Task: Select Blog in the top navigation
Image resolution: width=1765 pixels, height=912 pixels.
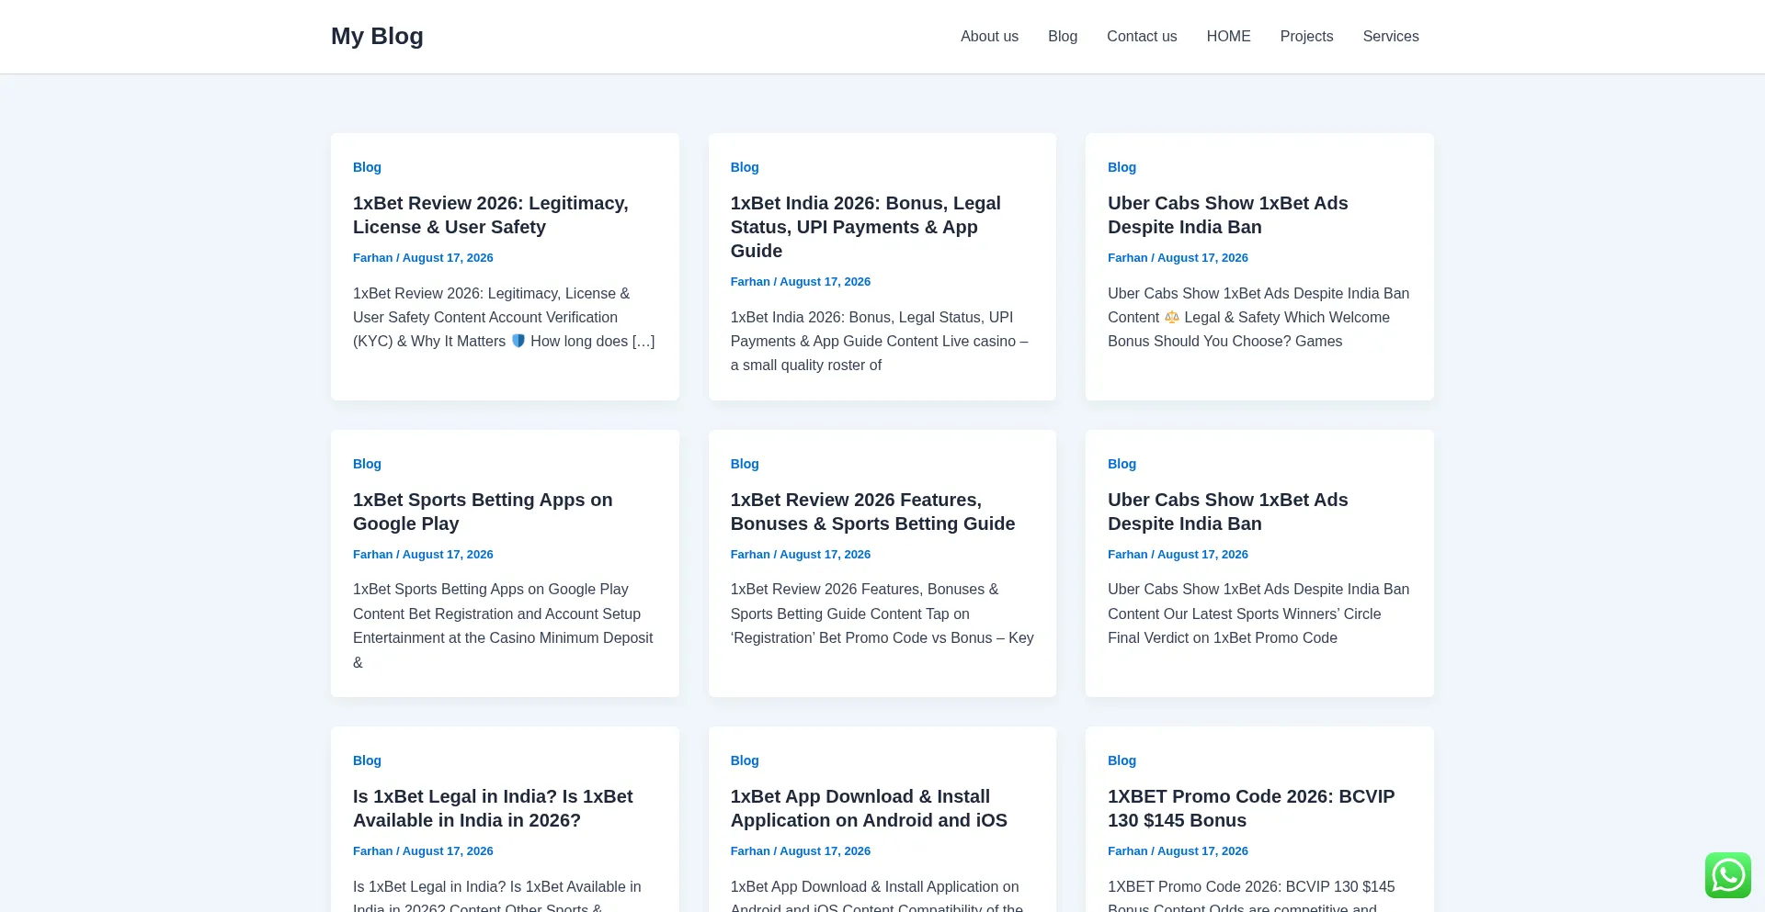Action: pos(1063,37)
